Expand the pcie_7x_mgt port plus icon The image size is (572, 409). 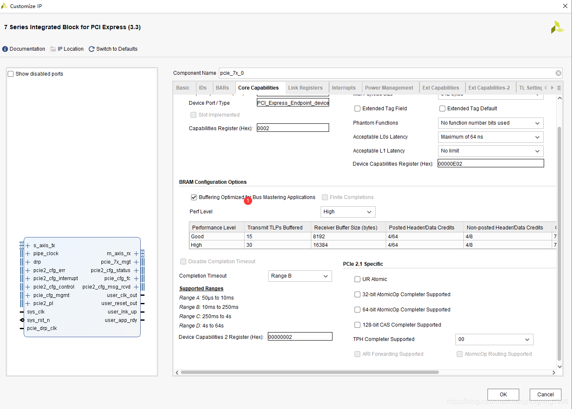[136, 262]
